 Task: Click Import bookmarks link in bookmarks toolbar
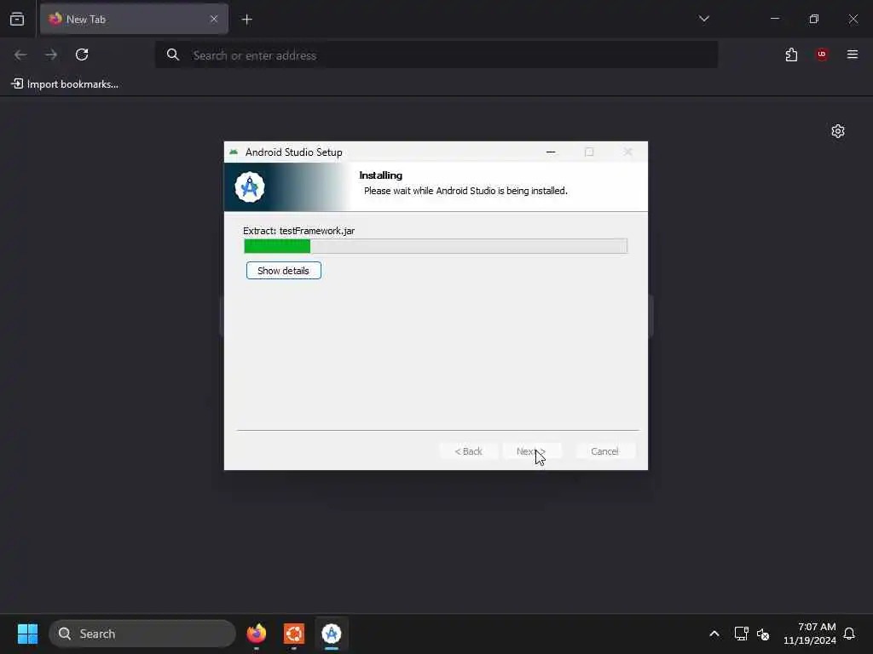tap(65, 84)
